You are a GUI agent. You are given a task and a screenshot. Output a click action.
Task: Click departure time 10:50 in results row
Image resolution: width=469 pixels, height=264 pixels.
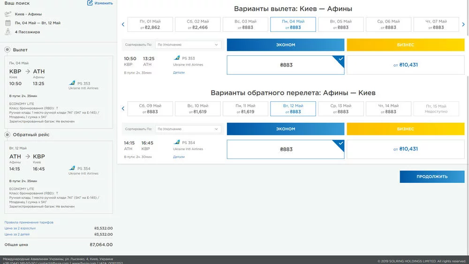[x=130, y=59]
